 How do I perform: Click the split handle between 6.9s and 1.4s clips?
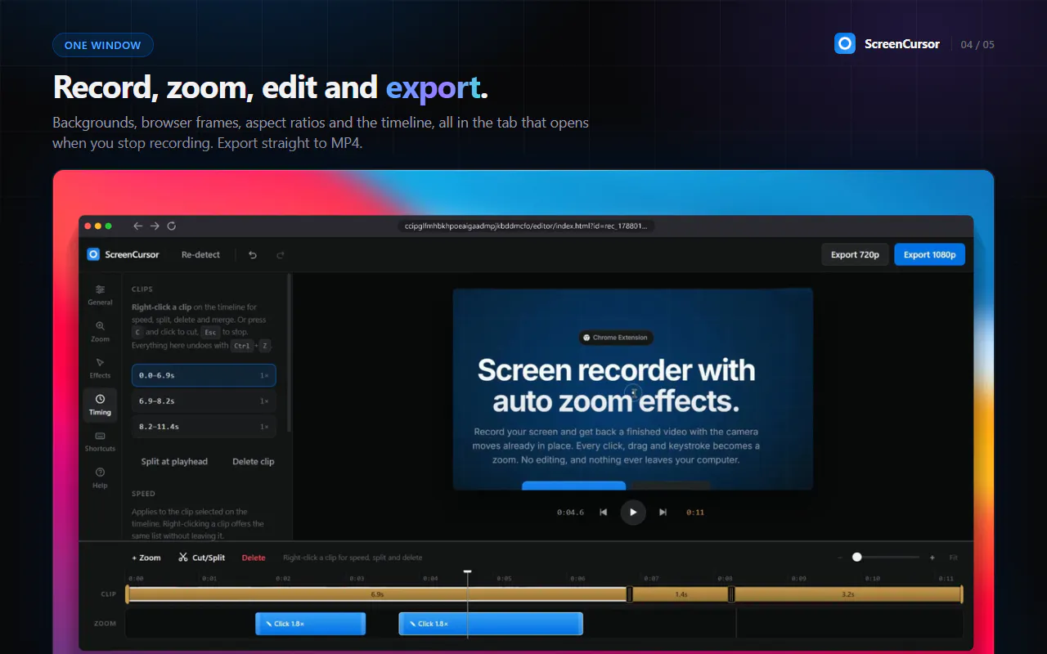click(630, 594)
